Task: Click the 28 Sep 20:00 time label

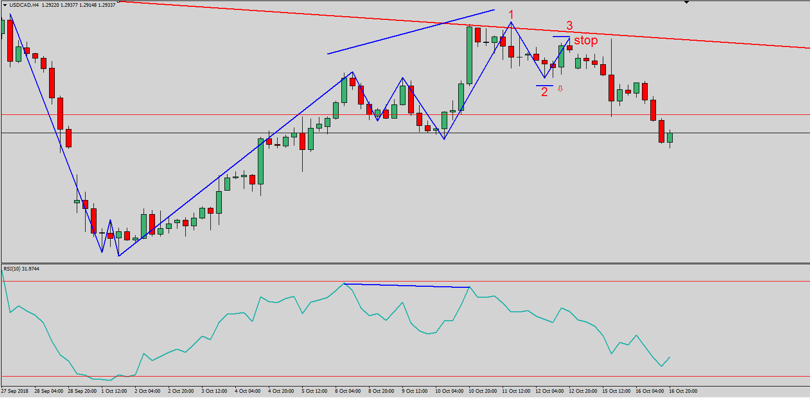Action: (x=81, y=391)
